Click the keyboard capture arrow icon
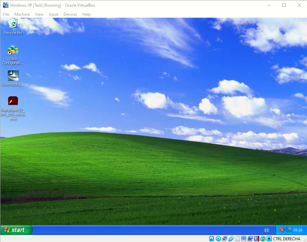Viewport: 307px width, 242px height. click(269, 239)
